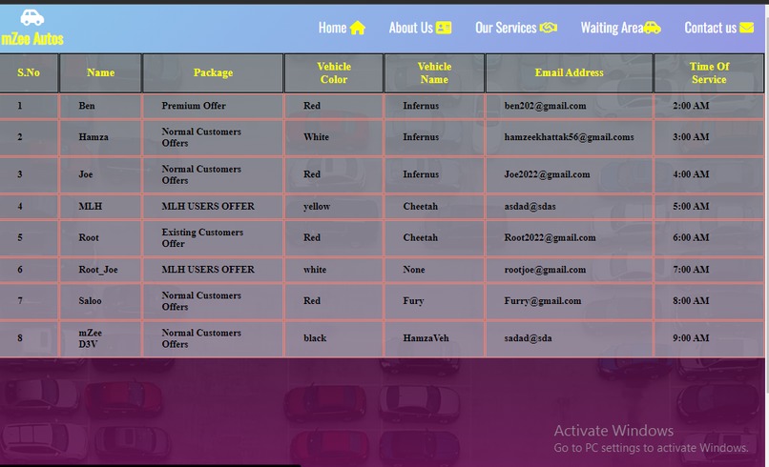Click the handshake icon beside Our Services
769x467 pixels.
[549, 28]
